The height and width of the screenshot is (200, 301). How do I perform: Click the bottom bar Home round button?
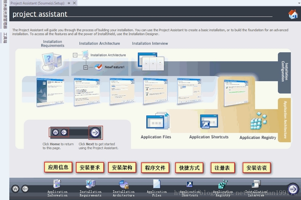click(16, 189)
